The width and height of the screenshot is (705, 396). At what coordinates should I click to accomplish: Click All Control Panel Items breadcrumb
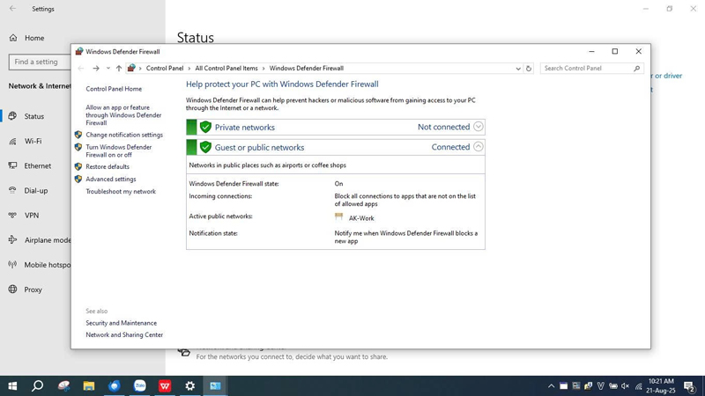226,69
